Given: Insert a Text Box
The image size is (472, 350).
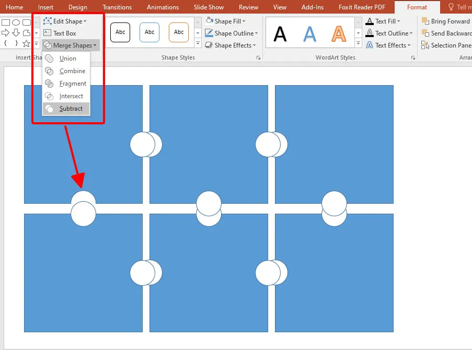Looking at the screenshot, I should (60, 33).
